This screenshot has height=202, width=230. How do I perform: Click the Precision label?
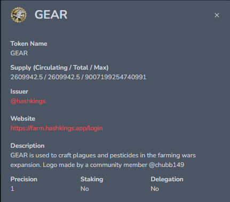tap(24, 179)
